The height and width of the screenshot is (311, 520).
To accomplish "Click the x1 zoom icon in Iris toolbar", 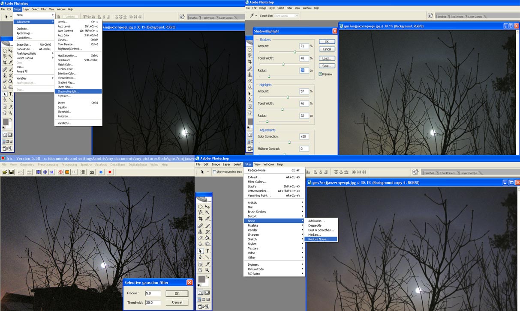I will (52, 172).
